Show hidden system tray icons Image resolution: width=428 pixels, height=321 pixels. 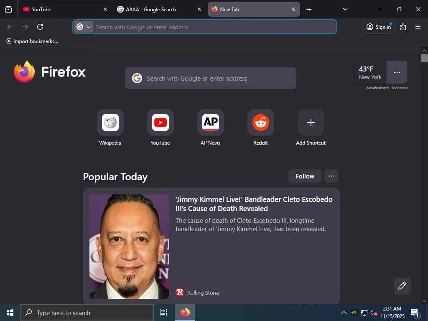344,313
